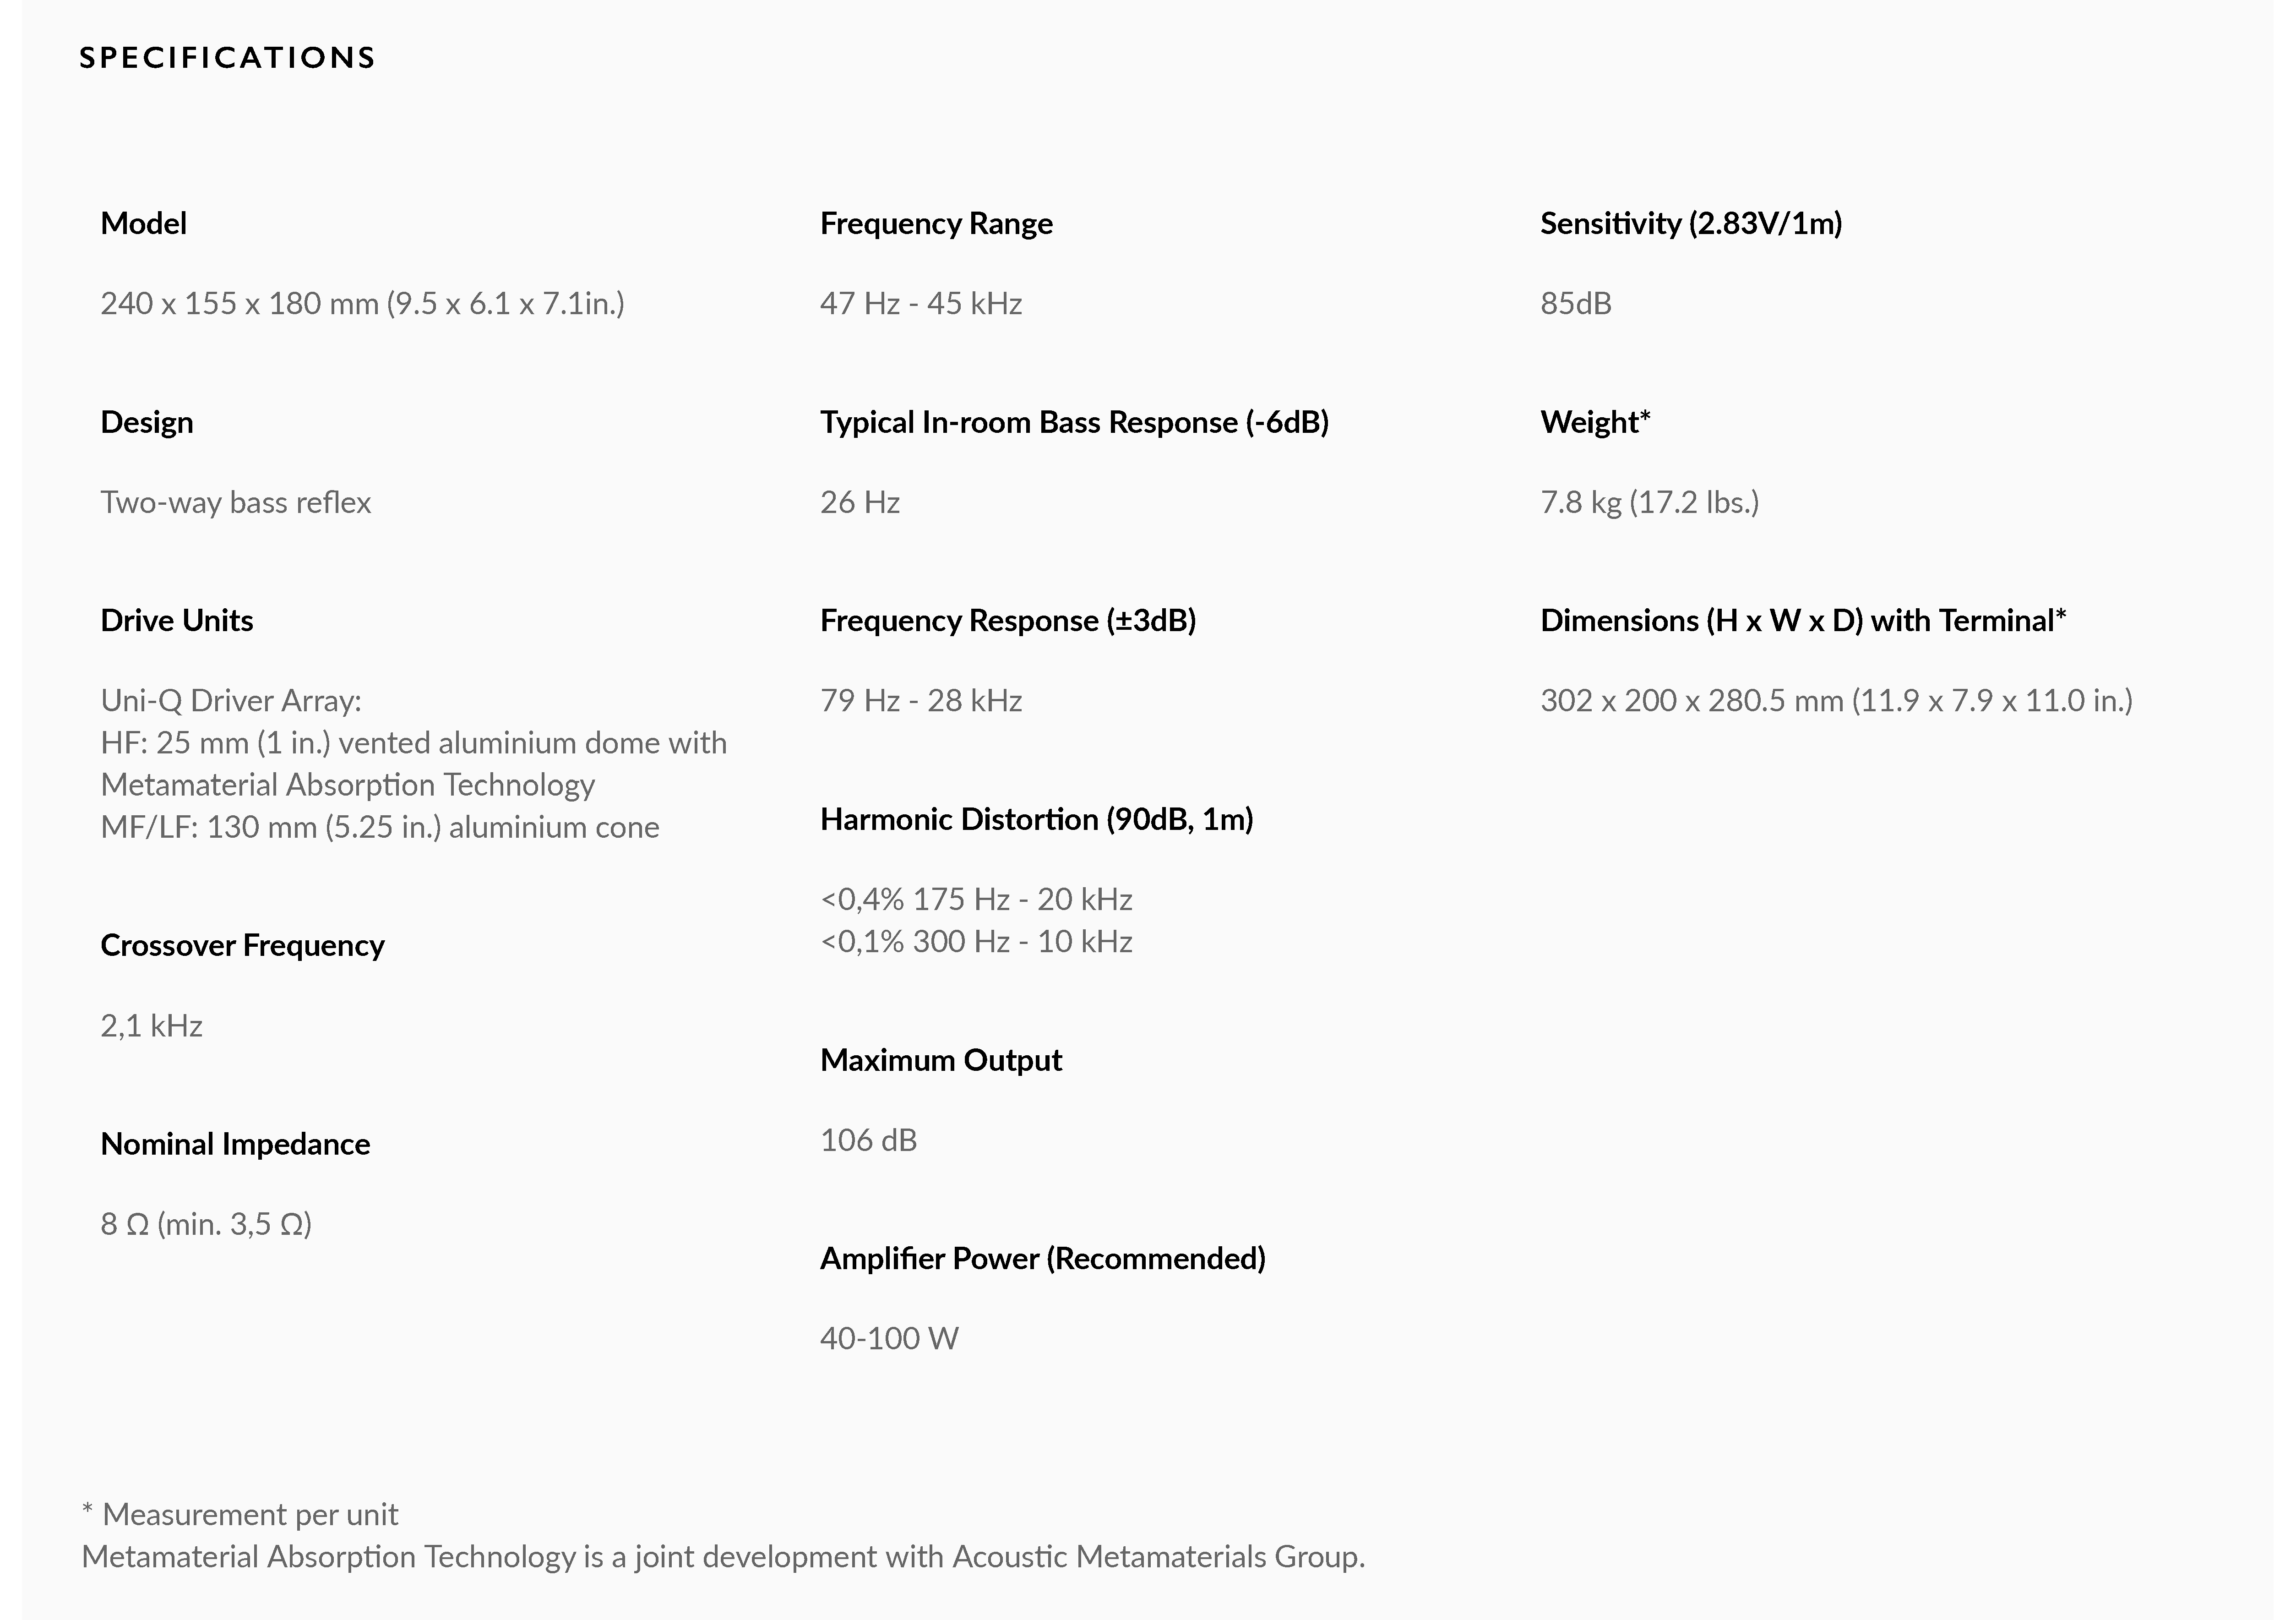This screenshot has width=2296, height=1620.
Task: Click the Weight* heading
Action: pyautogui.click(x=1594, y=422)
